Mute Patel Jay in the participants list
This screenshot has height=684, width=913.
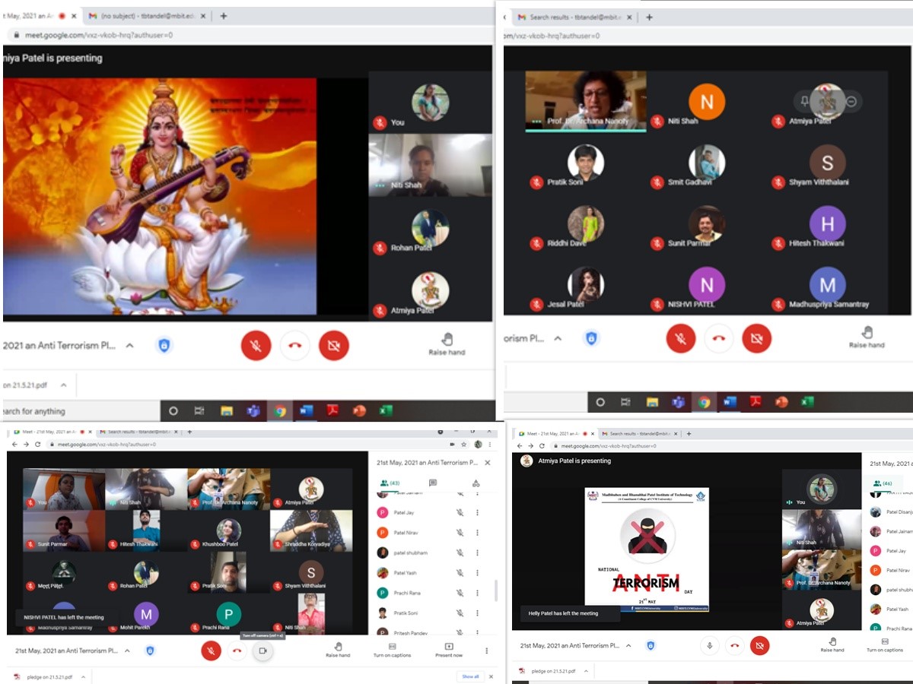(460, 513)
